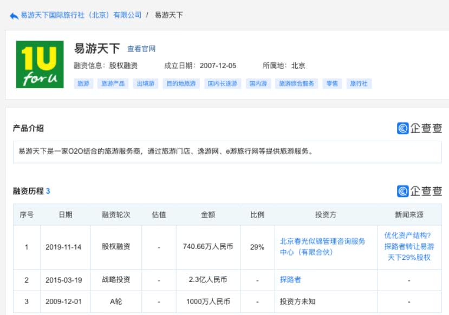Open investor 探路者 link

tap(290, 279)
